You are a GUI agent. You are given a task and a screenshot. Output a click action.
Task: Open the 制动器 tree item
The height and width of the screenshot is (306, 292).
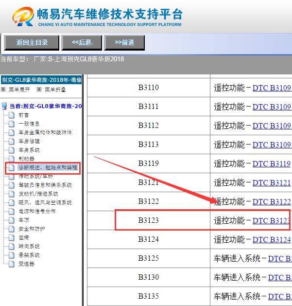pyautogui.click(x=26, y=159)
